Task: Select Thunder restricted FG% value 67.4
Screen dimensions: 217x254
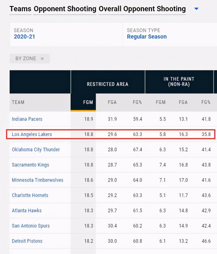Action: (137, 150)
